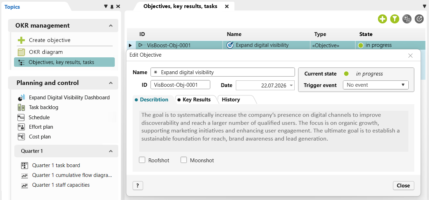429x200 pixels.
Task: Open the Trigger event dropdown
Action: point(375,85)
